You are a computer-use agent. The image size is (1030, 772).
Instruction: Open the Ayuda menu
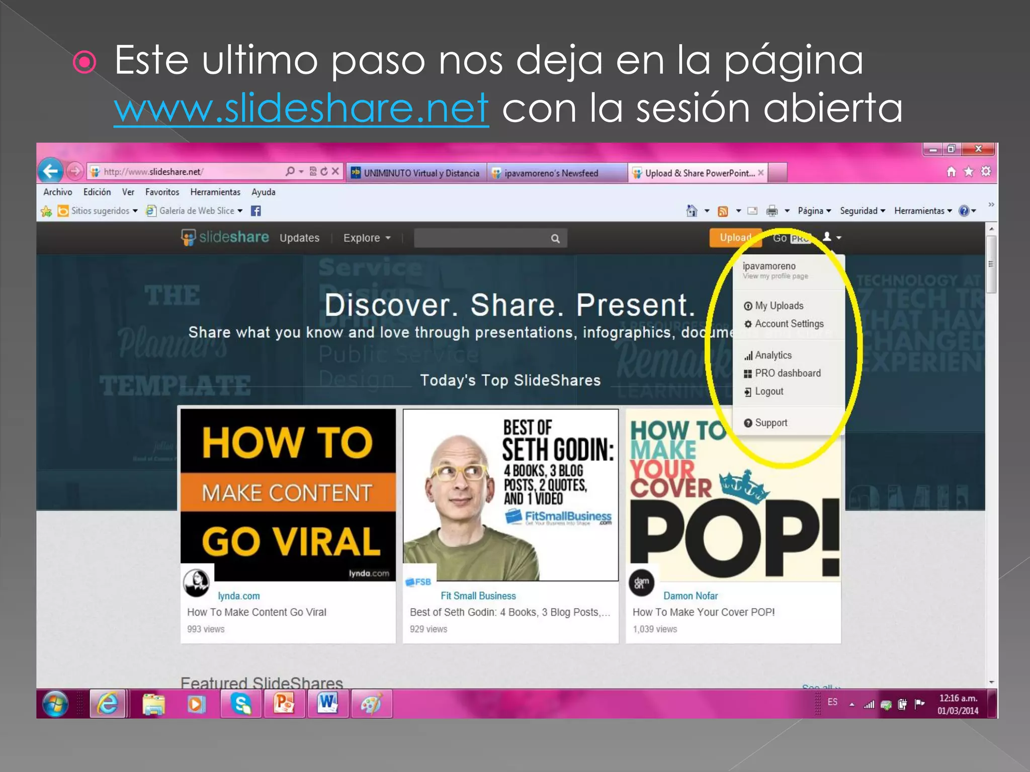tap(264, 192)
